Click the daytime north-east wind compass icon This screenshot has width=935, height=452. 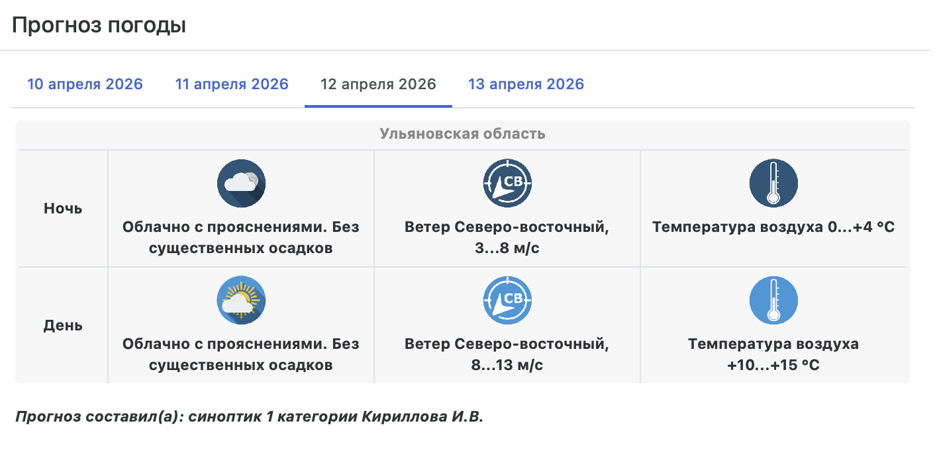click(507, 301)
